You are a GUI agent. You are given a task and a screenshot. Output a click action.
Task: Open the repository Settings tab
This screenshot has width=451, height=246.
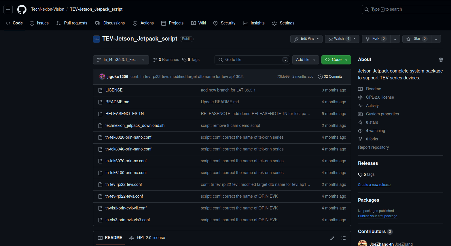point(283,23)
